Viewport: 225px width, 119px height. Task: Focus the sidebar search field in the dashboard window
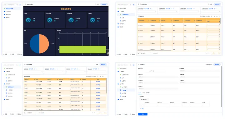tap(11, 5)
